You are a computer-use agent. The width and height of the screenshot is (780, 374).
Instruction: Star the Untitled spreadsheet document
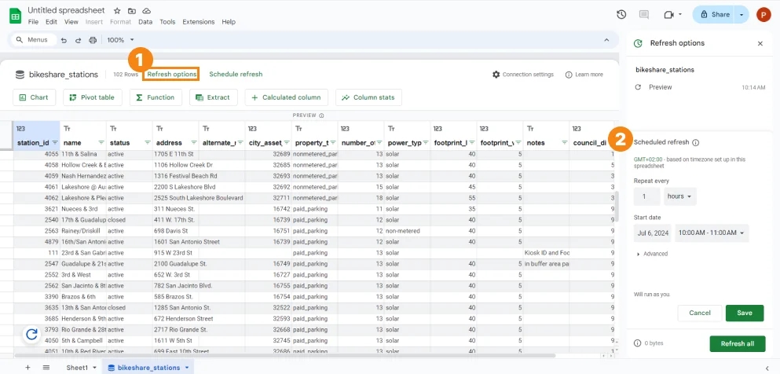(117, 10)
